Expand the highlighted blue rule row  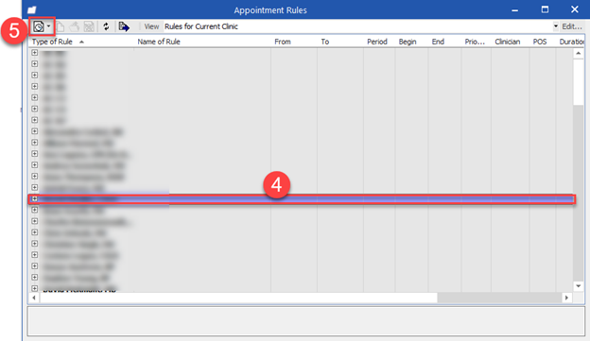coord(35,198)
